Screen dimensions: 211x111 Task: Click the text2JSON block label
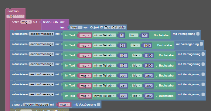[x=51, y=22]
